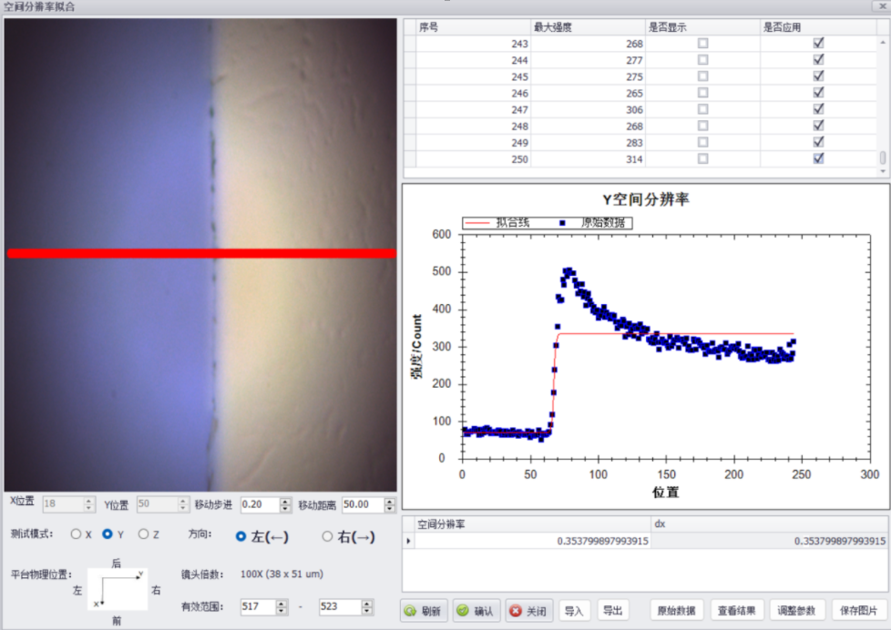Click the 523 upper range input field
This screenshot has width=891, height=630.
(338, 606)
